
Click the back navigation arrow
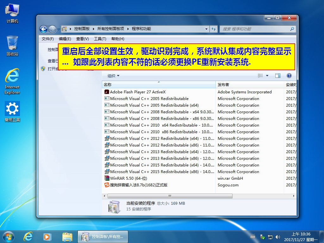[43, 29]
